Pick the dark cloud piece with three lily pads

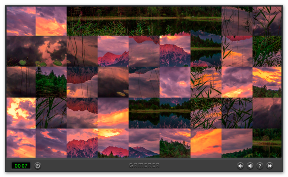click(36, 51)
